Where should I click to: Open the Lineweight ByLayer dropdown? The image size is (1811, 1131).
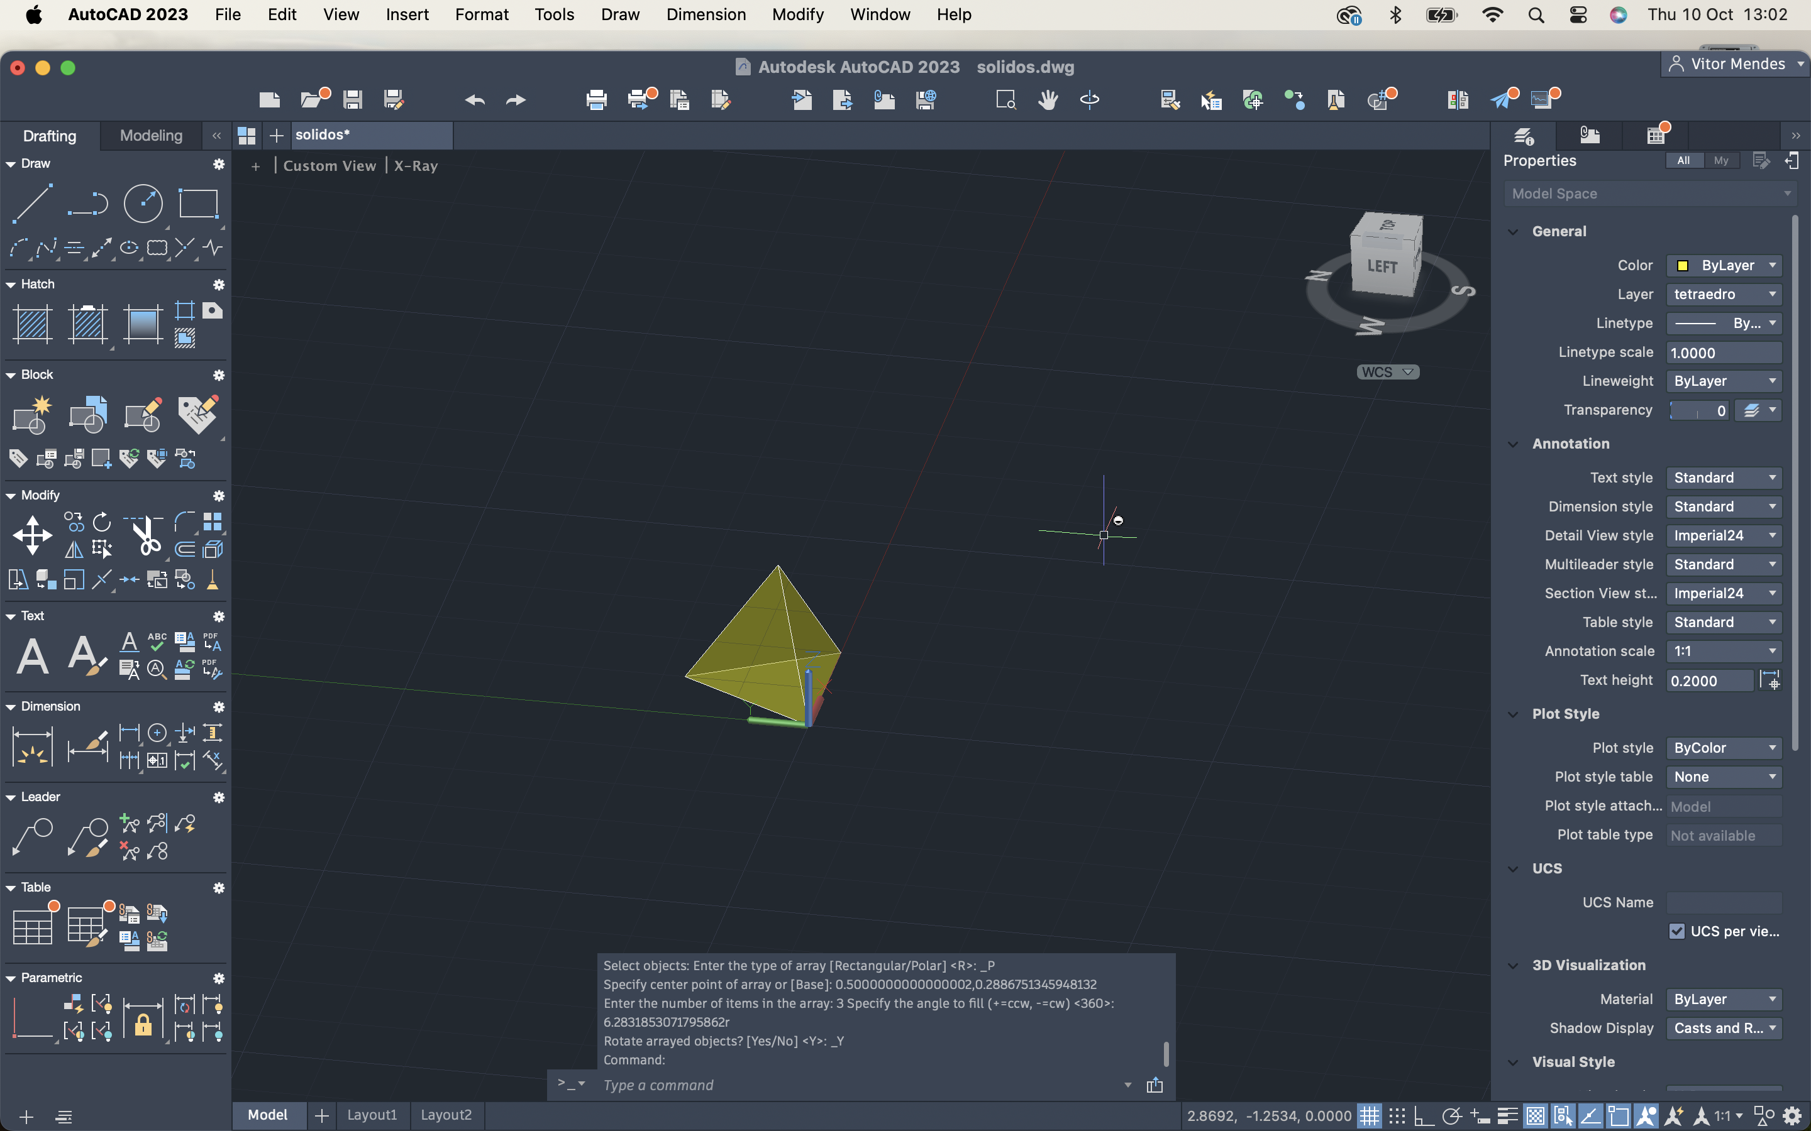pyautogui.click(x=1724, y=381)
